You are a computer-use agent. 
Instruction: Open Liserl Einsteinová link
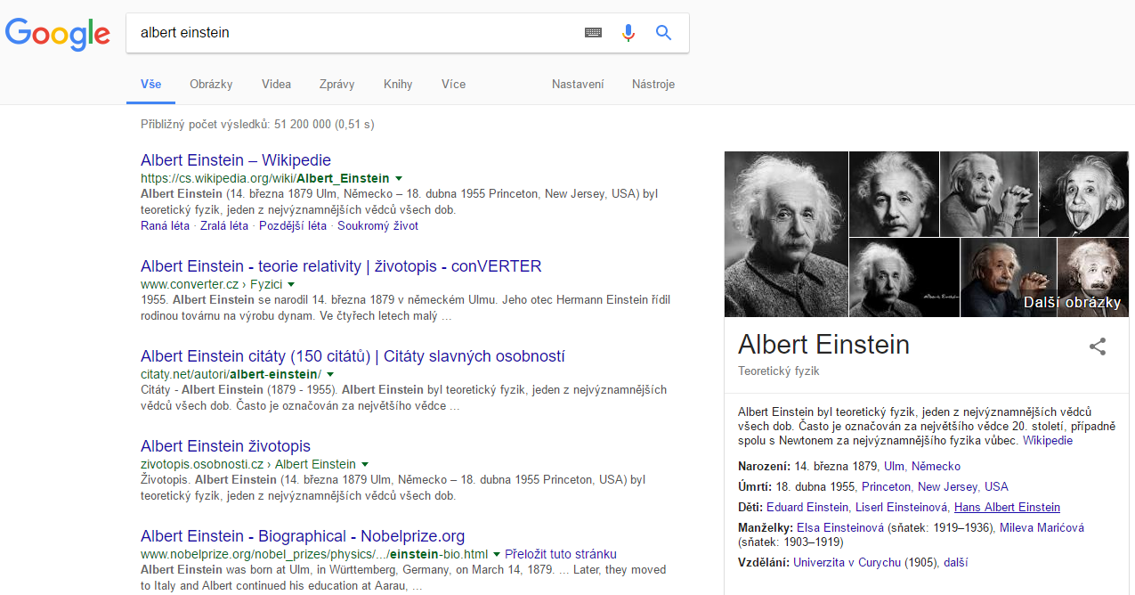901,508
